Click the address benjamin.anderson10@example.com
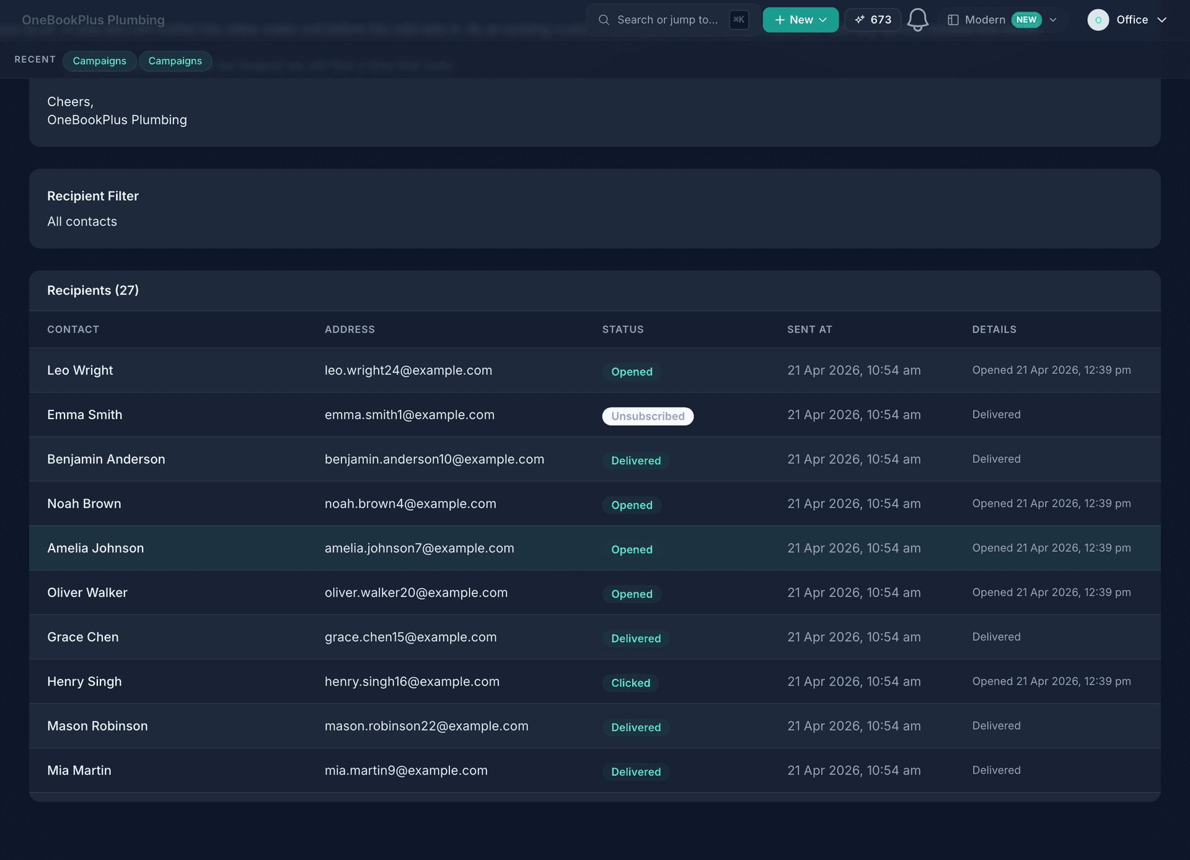This screenshot has height=860, width=1190. point(434,459)
